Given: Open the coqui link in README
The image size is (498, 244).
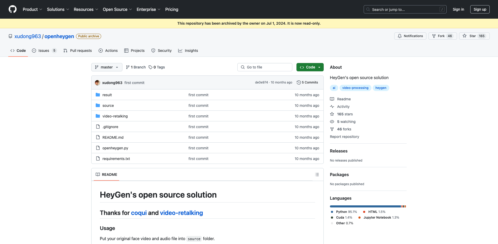Looking at the screenshot, I should 139,213.
